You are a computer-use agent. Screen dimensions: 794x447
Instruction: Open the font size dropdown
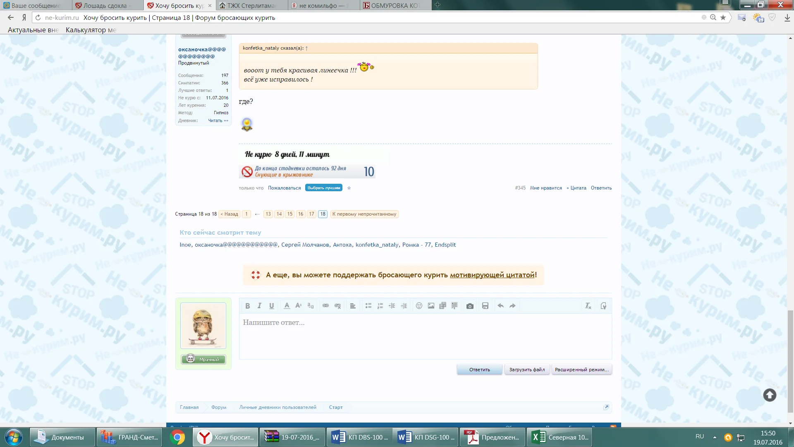click(298, 306)
